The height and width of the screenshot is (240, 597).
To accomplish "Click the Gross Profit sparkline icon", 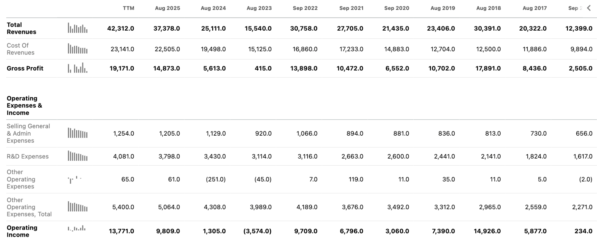I will (x=78, y=68).
